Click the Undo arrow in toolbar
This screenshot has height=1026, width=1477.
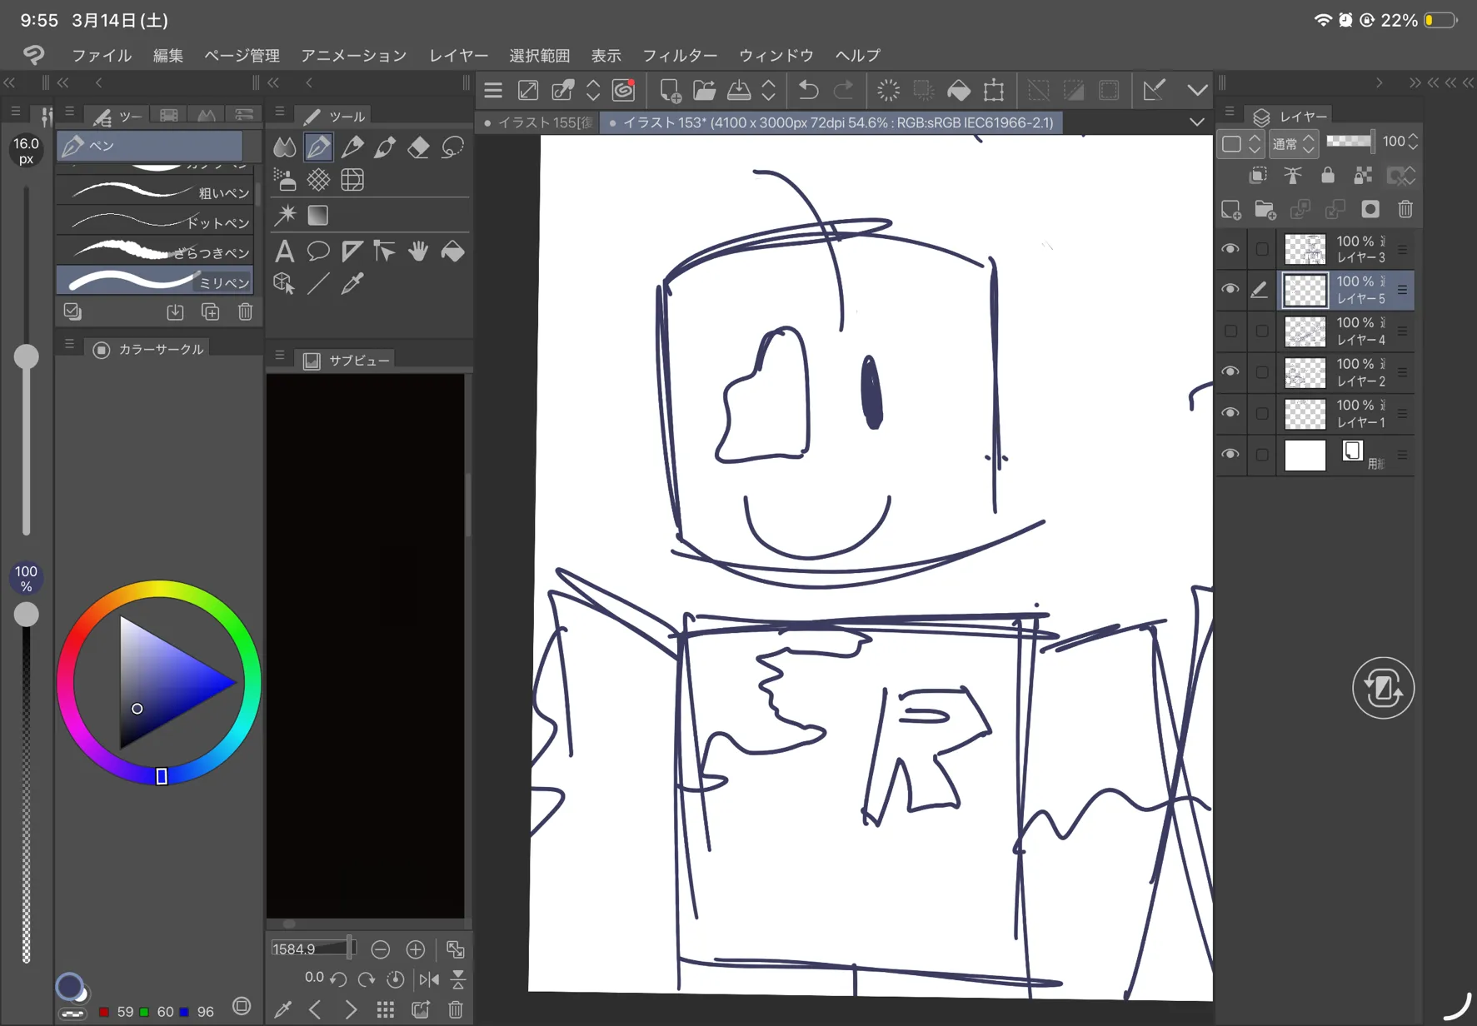[807, 90]
